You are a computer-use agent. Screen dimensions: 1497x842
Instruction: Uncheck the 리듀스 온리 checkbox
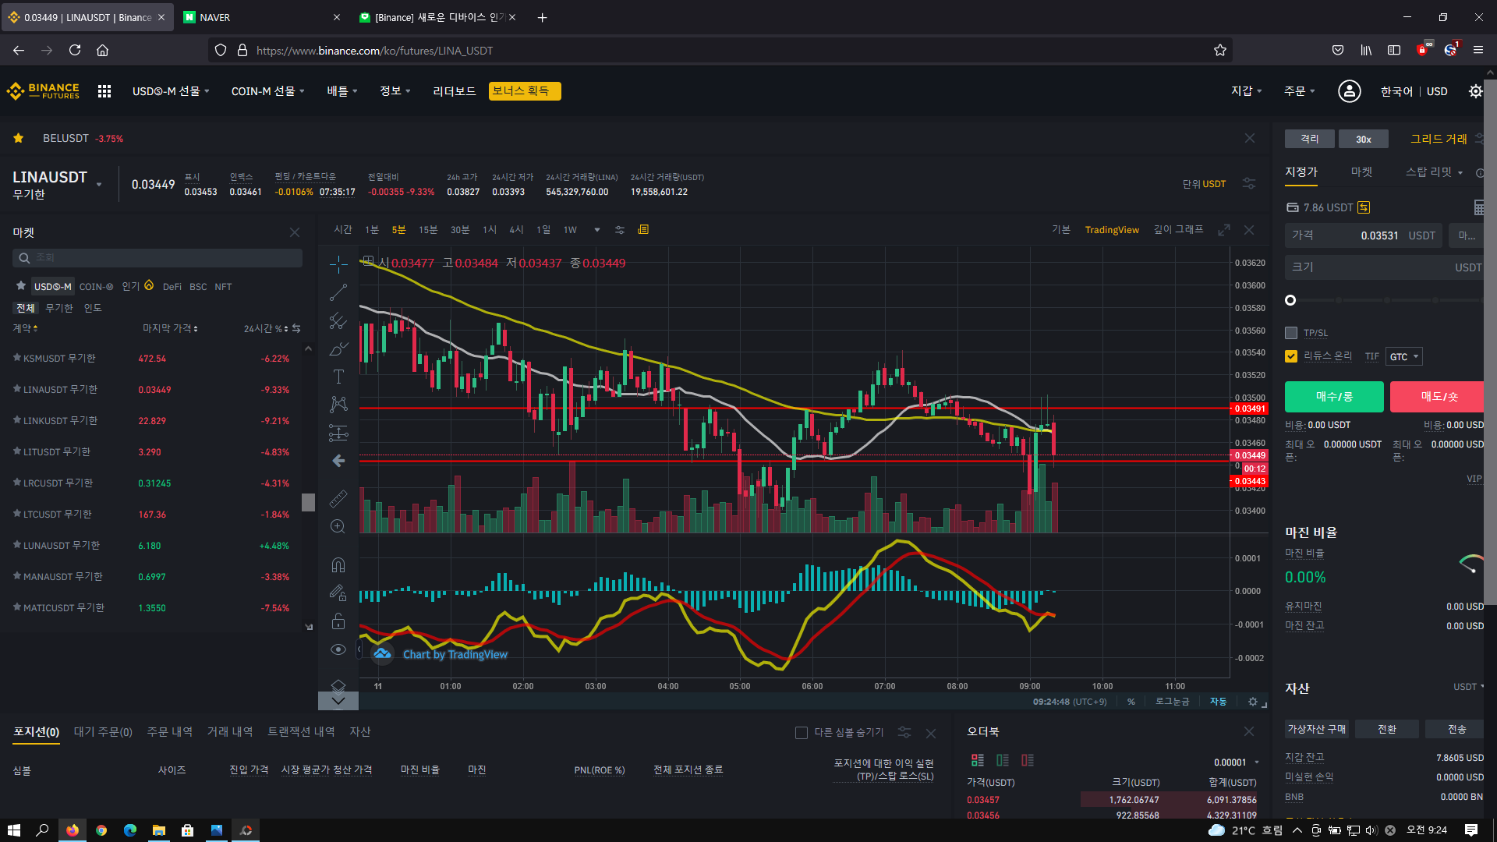pos(1291,356)
